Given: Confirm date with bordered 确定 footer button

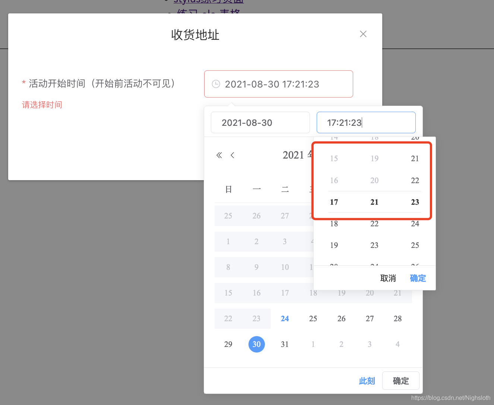Looking at the screenshot, I should click(x=401, y=381).
